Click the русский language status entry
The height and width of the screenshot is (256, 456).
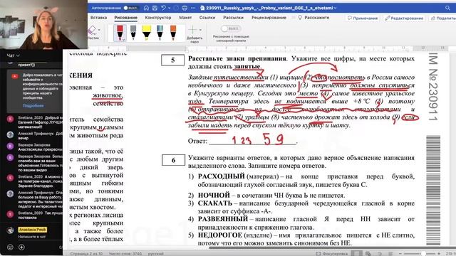[155, 254]
